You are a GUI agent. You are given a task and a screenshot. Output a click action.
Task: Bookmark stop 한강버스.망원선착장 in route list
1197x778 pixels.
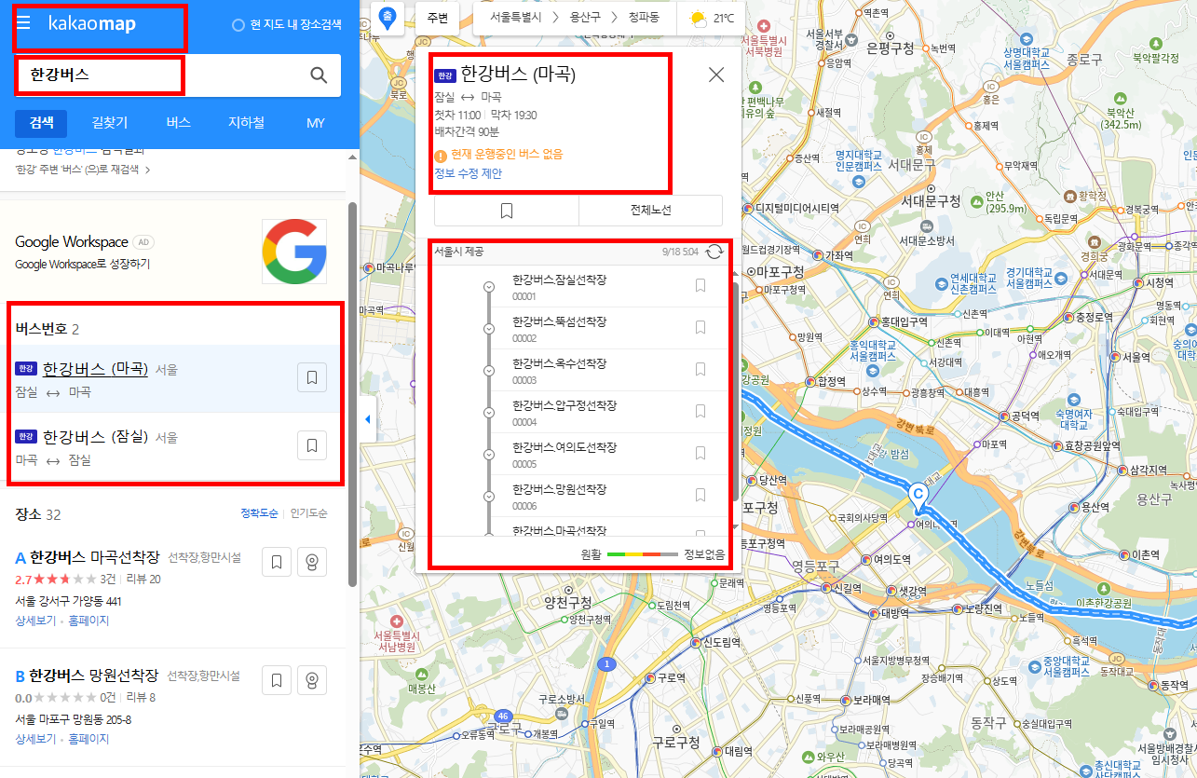coord(701,495)
